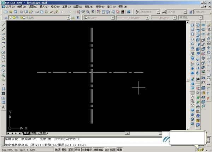Viewport: 212px width, 152px height.
Task: Switch to the 布局1 layout tab
Action: pyautogui.click(x=34, y=133)
